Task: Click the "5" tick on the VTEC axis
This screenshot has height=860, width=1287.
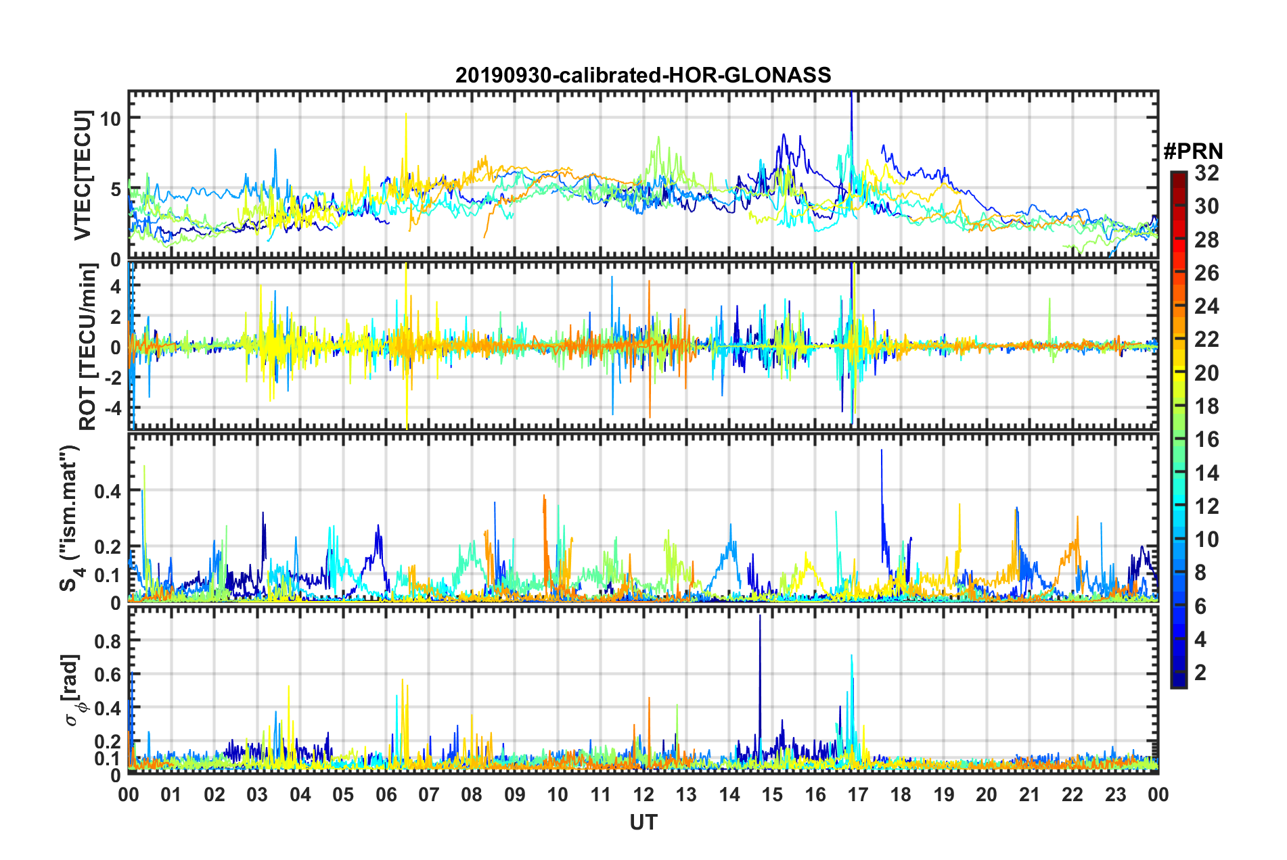Action: [x=116, y=189]
